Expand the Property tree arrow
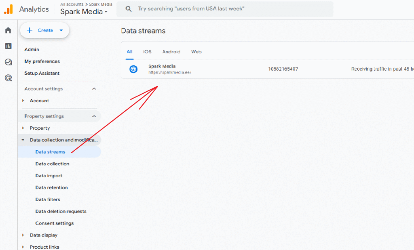Viewport: 414px width, 250px height. pyautogui.click(x=23, y=128)
